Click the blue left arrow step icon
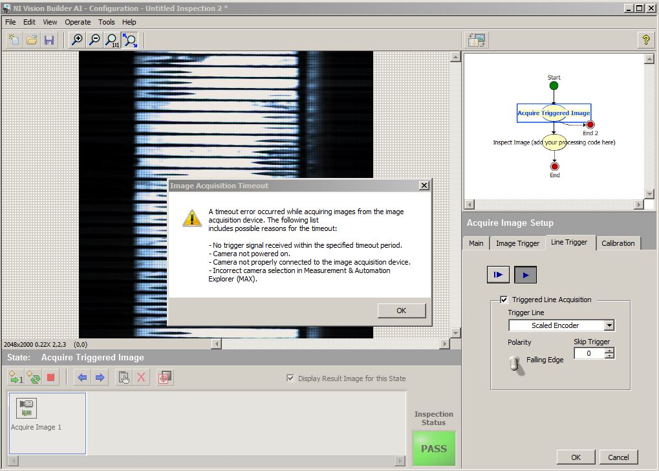The image size is (659, 471). tap(82, 377)
